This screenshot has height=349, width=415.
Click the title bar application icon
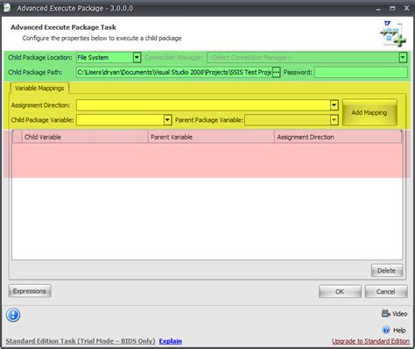coord(7,8)
